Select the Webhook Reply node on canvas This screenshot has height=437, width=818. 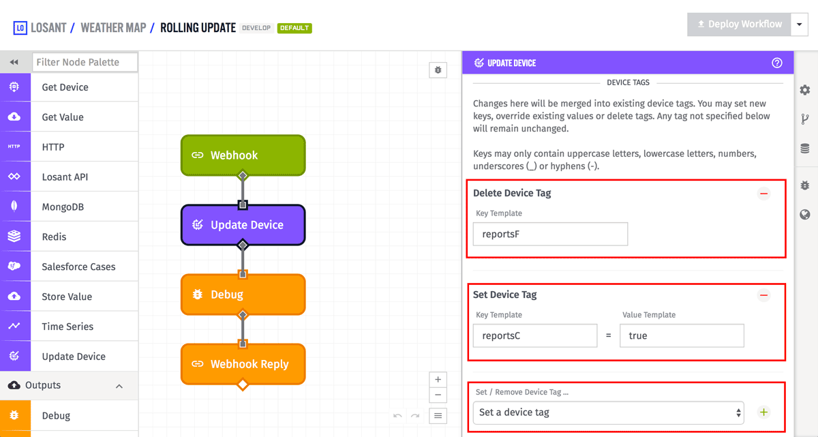click(243, 364)
